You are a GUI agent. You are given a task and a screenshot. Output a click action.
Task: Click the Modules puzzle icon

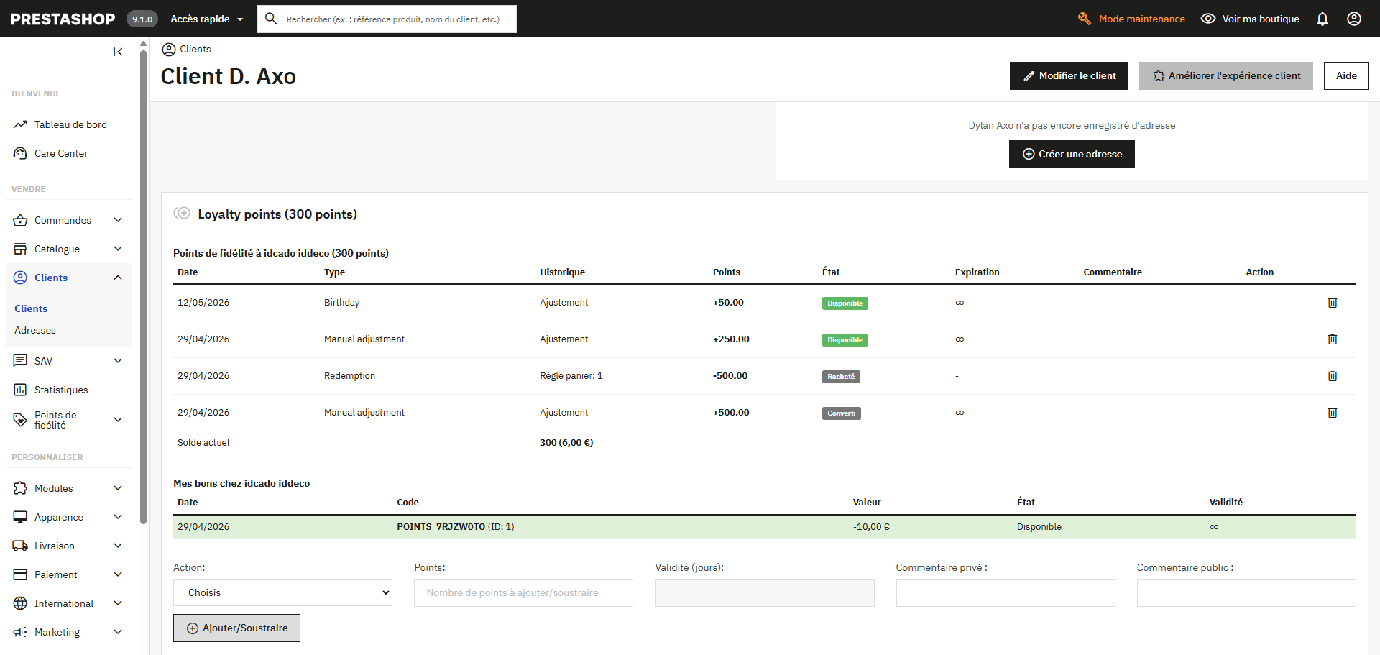pyautogui.click(x=20, y=488)
